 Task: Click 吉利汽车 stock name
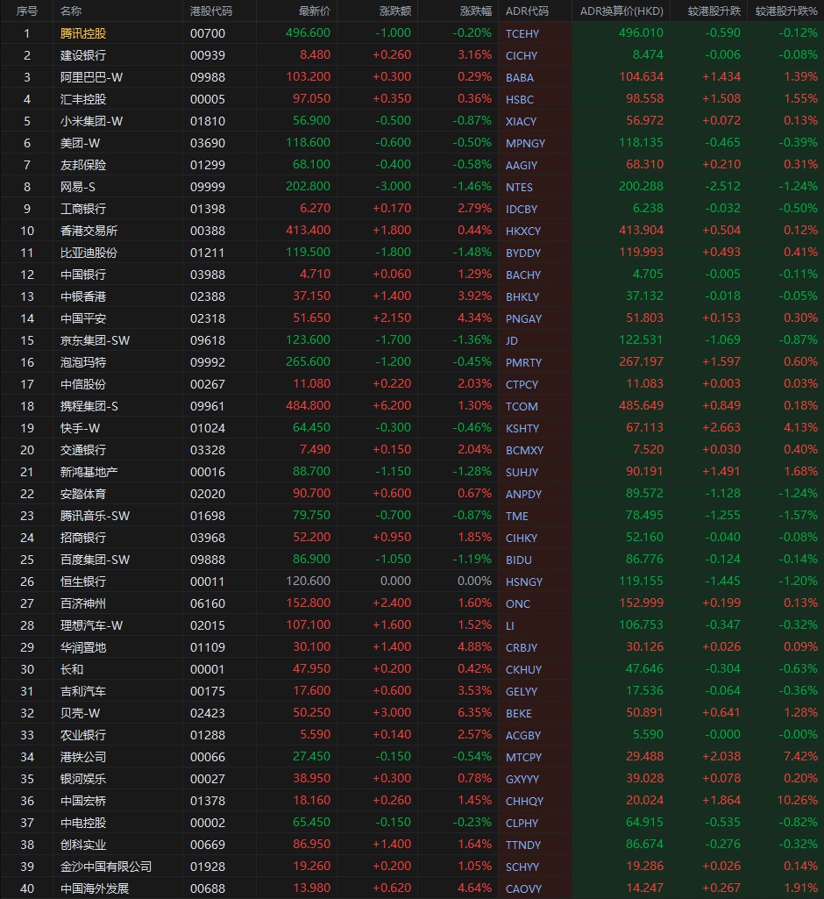tap(83, 691)
